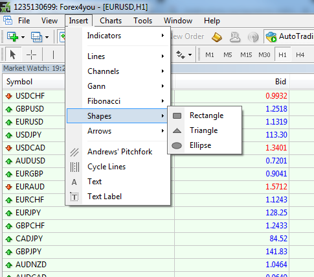This screenshot has width=314, height=277.
Task: Expand the Fibonacci submenu
Action: [118, 101]
